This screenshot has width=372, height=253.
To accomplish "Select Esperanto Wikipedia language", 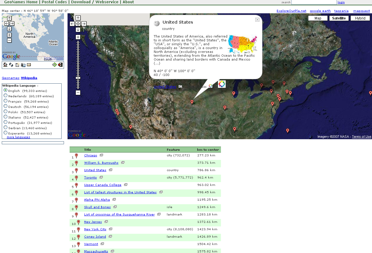I will (x=5, y=133).
